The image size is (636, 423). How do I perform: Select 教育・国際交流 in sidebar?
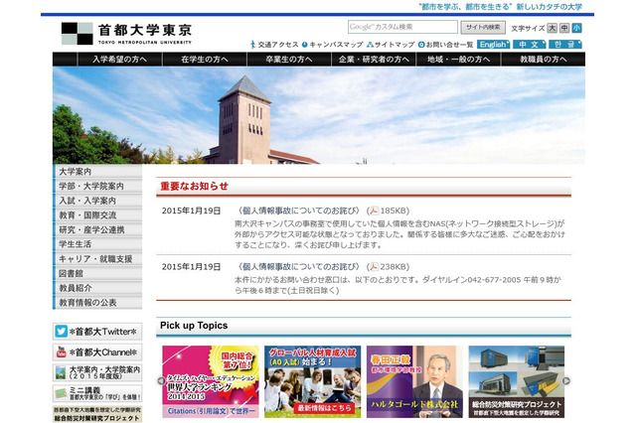97,215
